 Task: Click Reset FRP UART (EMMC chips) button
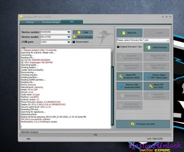pos(156,67)
